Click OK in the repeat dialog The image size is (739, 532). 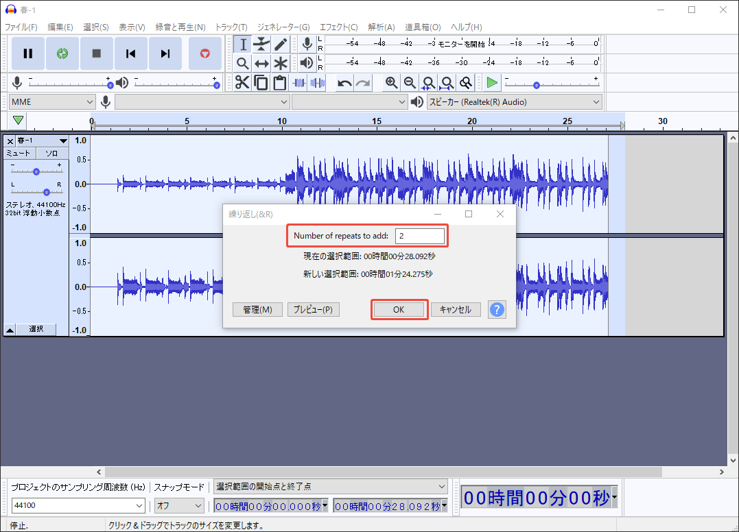(x=399, y=309)
